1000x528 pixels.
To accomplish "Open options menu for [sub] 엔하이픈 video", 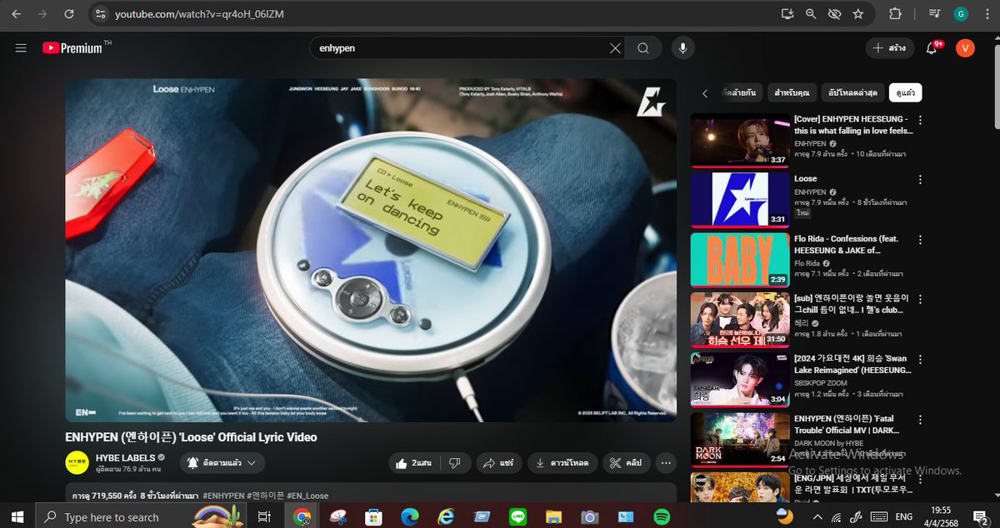I will pos(920,299).
